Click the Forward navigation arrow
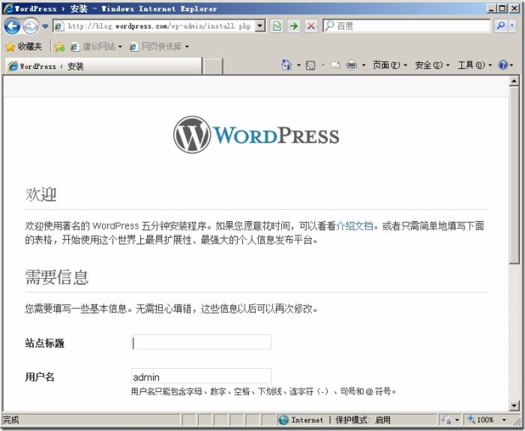Screen dimensions: 525x431 pyautogui.click(x=30, y=26)
